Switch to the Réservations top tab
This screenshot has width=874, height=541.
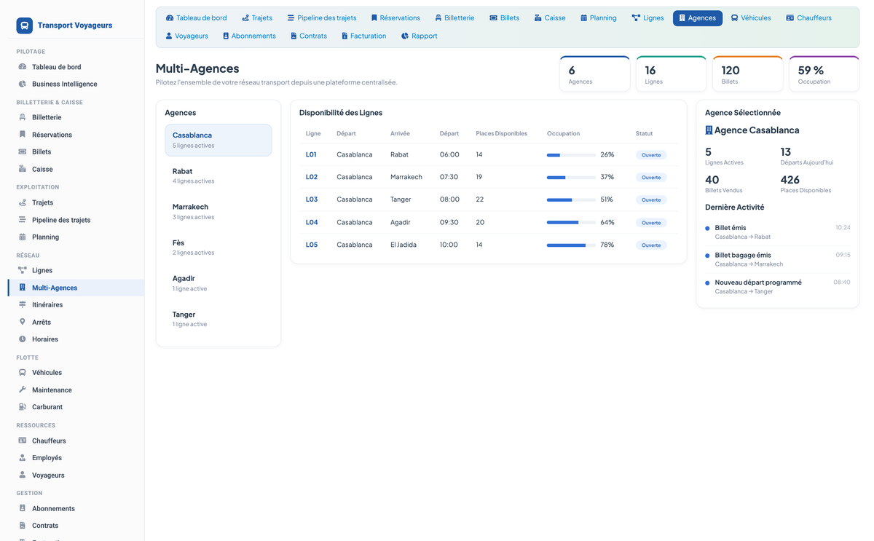[x=395, y=17]
